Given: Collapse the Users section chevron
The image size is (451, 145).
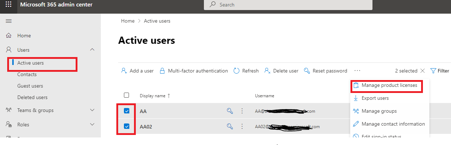Looking at the screenshot, I should click(92, 50).
